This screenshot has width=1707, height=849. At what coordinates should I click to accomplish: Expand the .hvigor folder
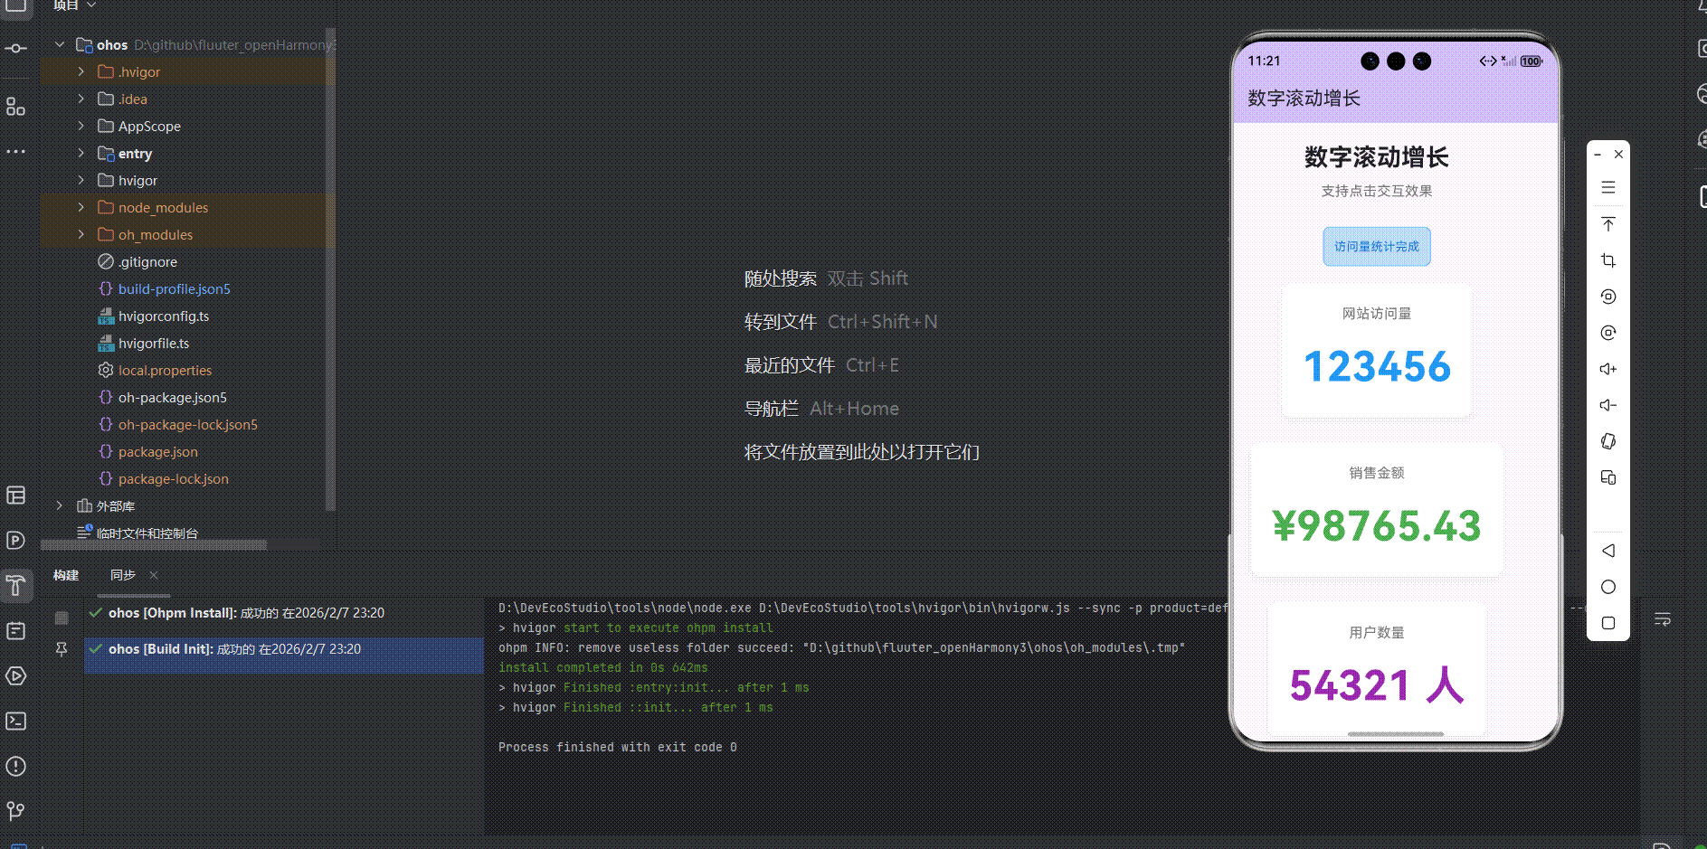(x=81, y=71)
